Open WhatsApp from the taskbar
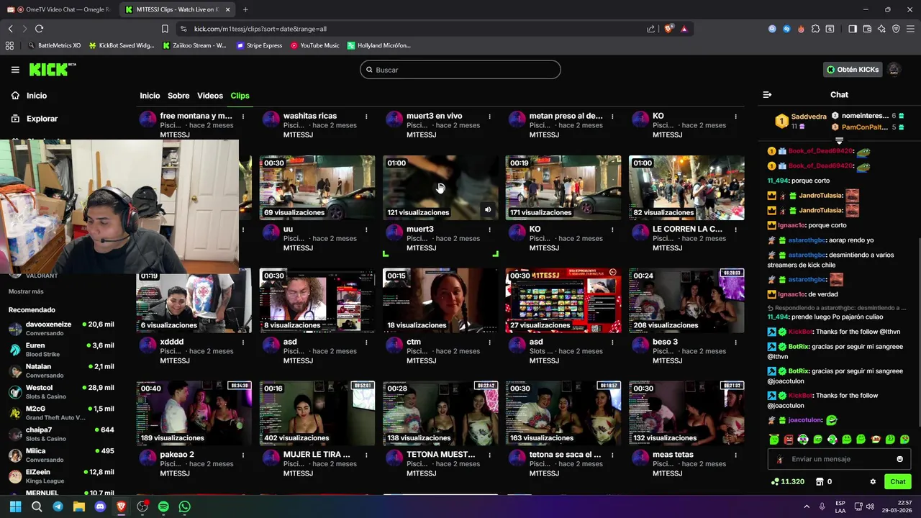921x518 pixels. 185,506
